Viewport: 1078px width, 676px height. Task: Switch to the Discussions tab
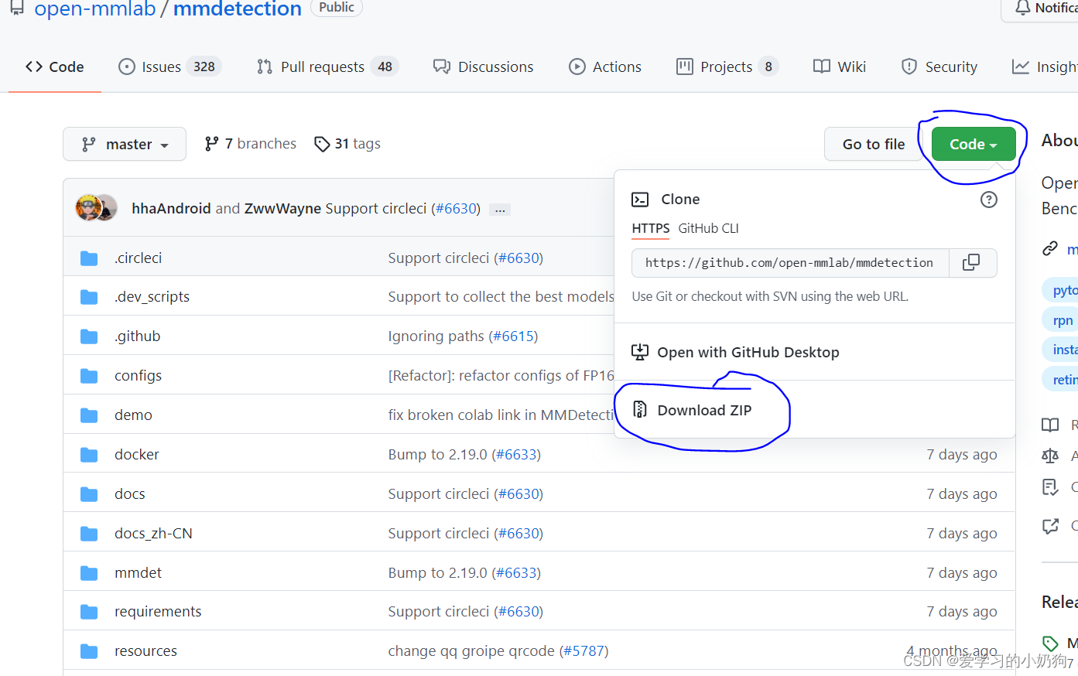tap(483, 67)
